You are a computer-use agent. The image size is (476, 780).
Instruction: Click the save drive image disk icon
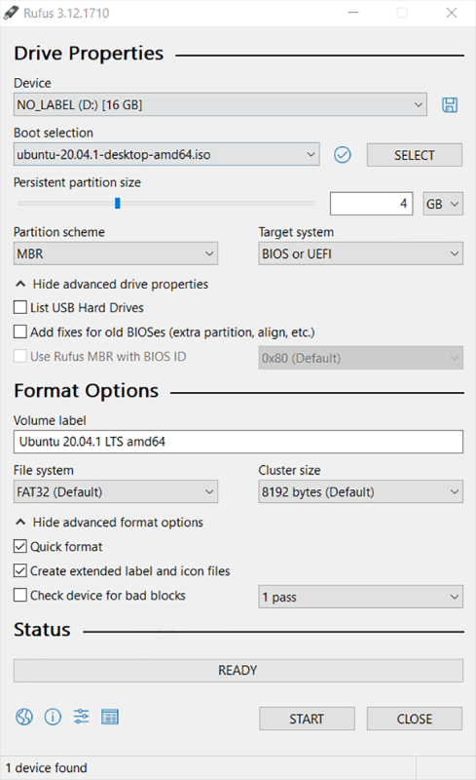450,105
